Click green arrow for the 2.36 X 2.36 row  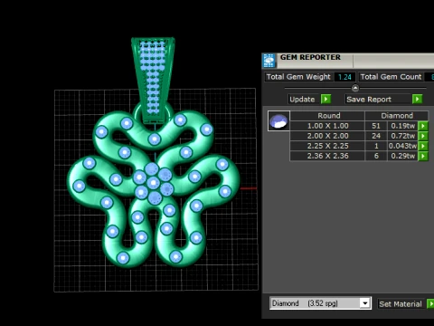click(423, 156)
